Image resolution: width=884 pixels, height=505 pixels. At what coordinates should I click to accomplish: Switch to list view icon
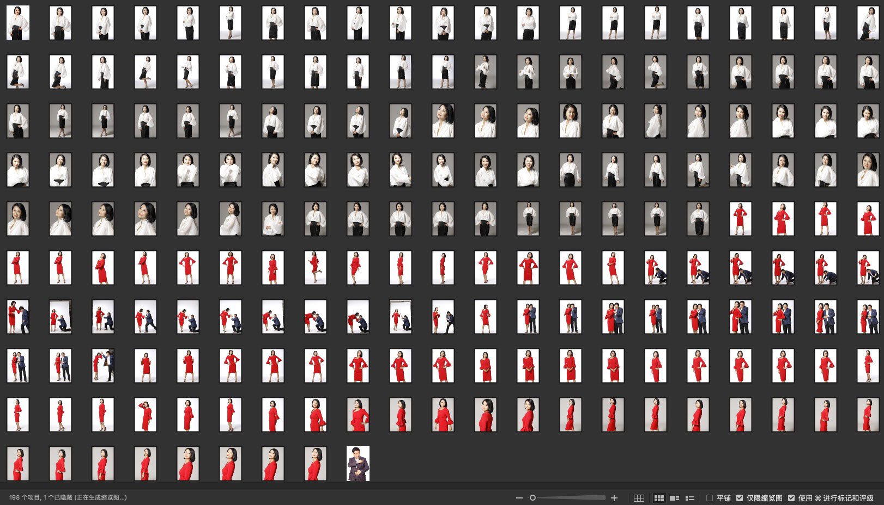click(690, 498)
